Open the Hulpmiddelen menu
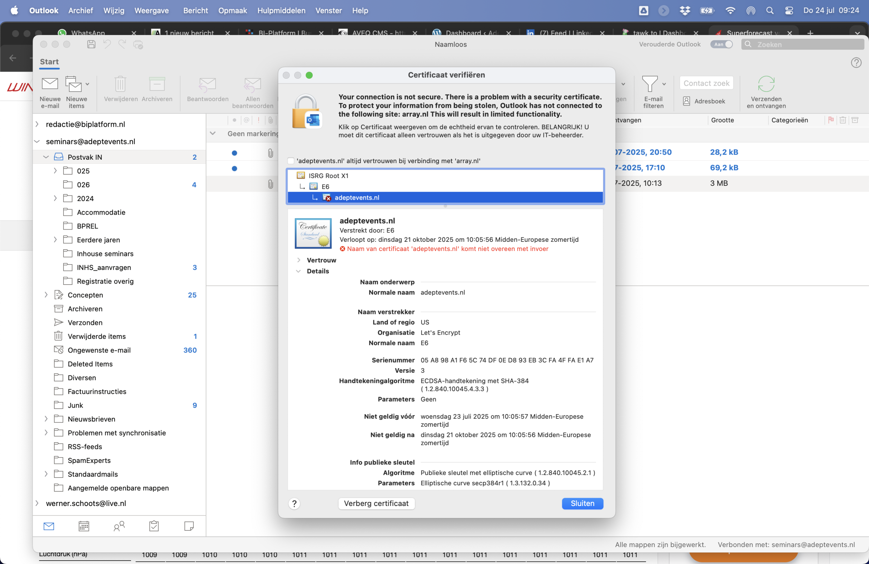869x564 pixels. point(281,11)
